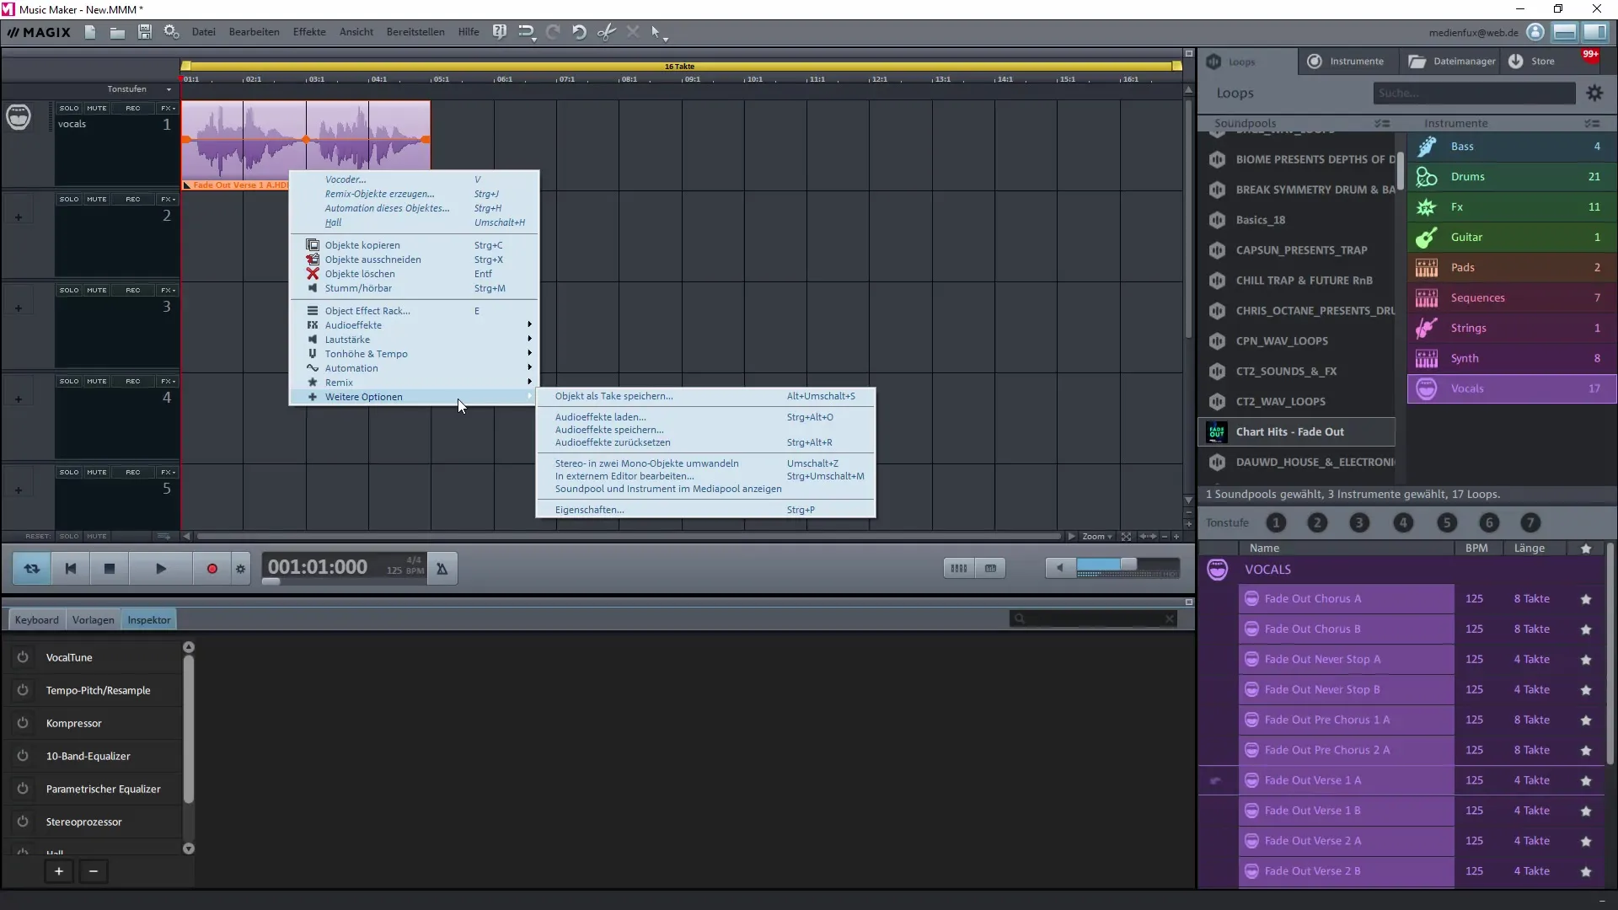1618x910 pixels.
Task: Mute track 3
Action: tap(97, 290)
